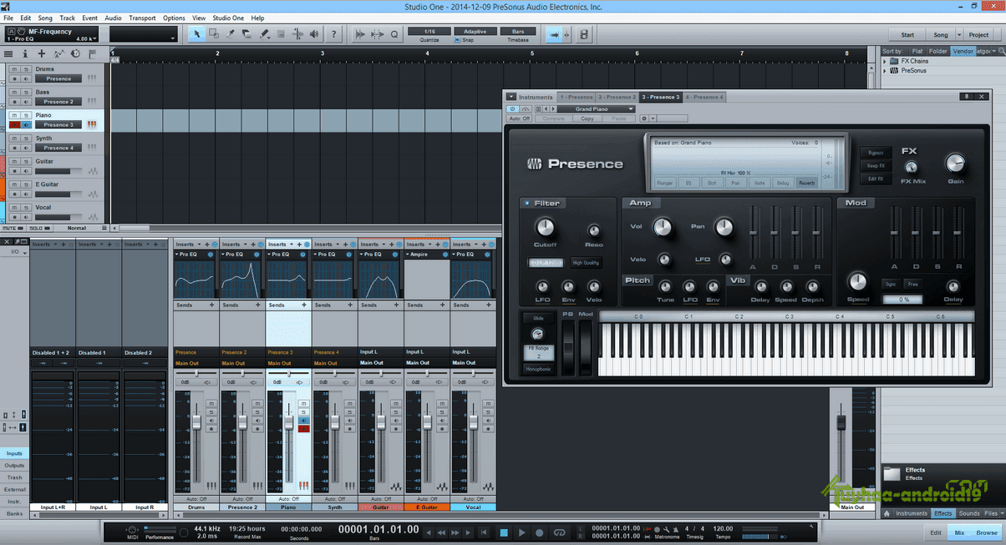Select the Eraser tool in the toolbar
The width and height of the screenshot is (1006, 545).
point(246,33)
